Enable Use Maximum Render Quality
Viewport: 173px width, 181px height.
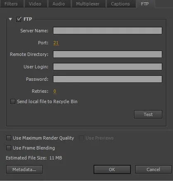tap(9, 138)
